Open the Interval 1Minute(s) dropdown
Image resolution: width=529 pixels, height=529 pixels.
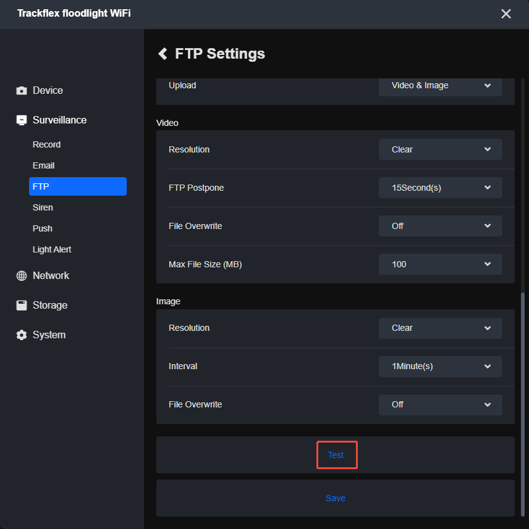pos(440,367)
